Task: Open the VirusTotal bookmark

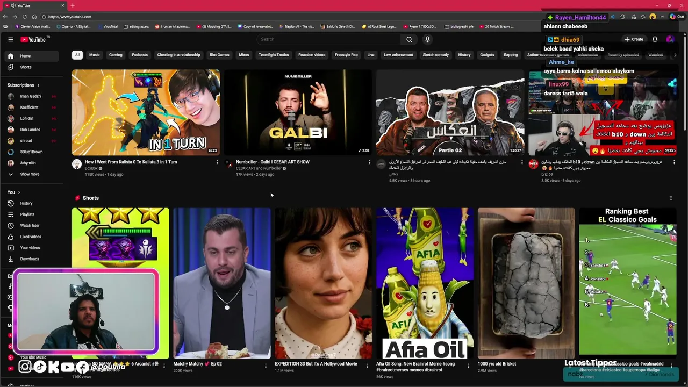Action: pyautogui.click(x=107, y=26)
